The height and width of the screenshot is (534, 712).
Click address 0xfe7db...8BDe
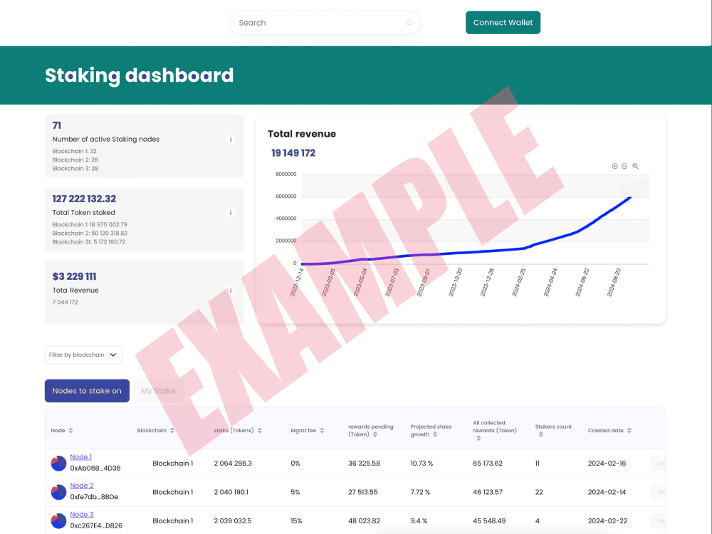(94, 497)
